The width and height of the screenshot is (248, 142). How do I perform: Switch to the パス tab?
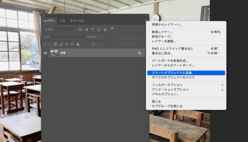click(x=63, y=21)
